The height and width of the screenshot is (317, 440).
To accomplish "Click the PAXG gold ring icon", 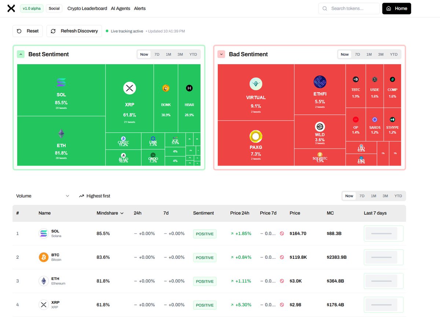I will pyautogui.click(x=256, y=136).
